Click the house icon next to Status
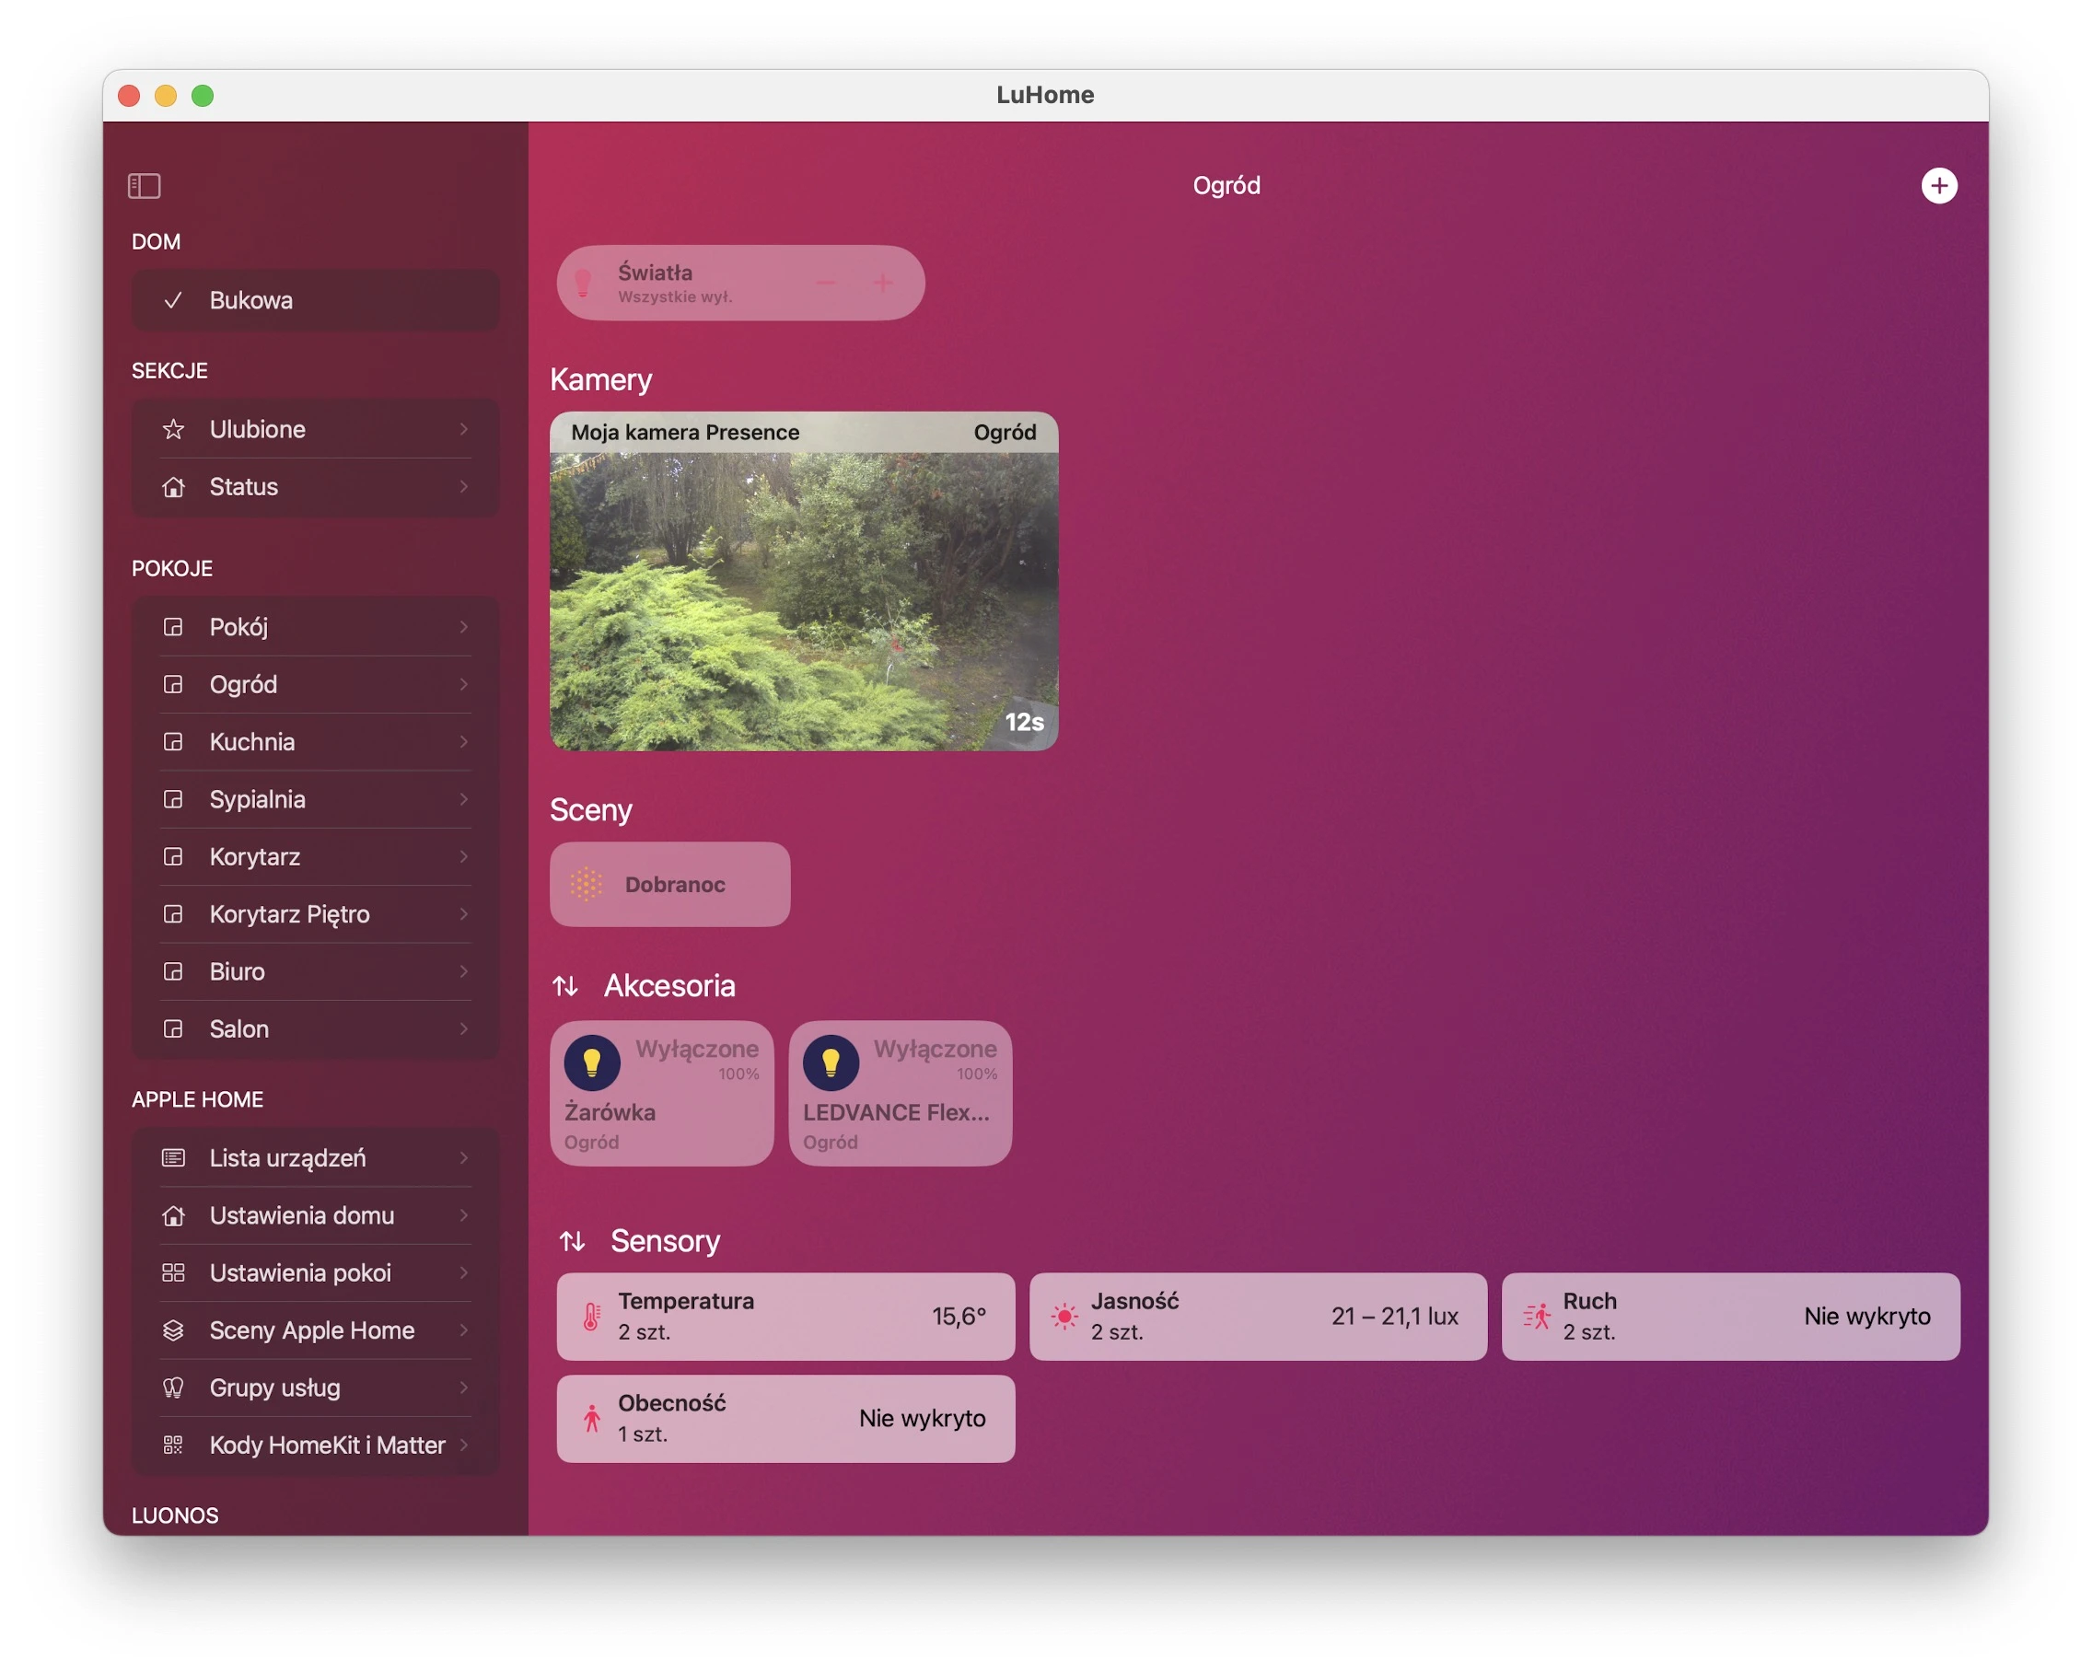The height and width of the screenshot is (1672, 2092). click(x=173, y=486)
